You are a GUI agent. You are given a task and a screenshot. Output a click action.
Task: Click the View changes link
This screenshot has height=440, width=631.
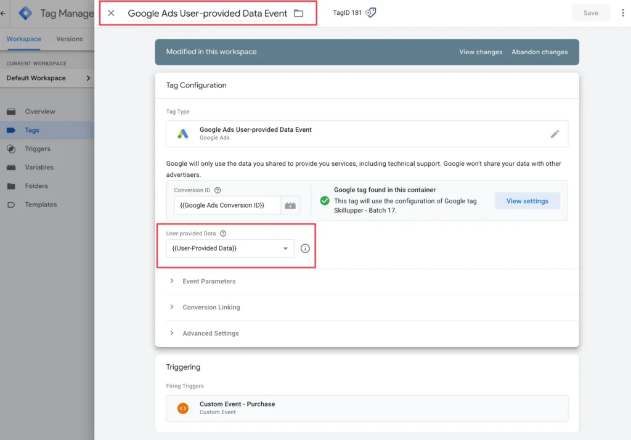pos(481,52)
